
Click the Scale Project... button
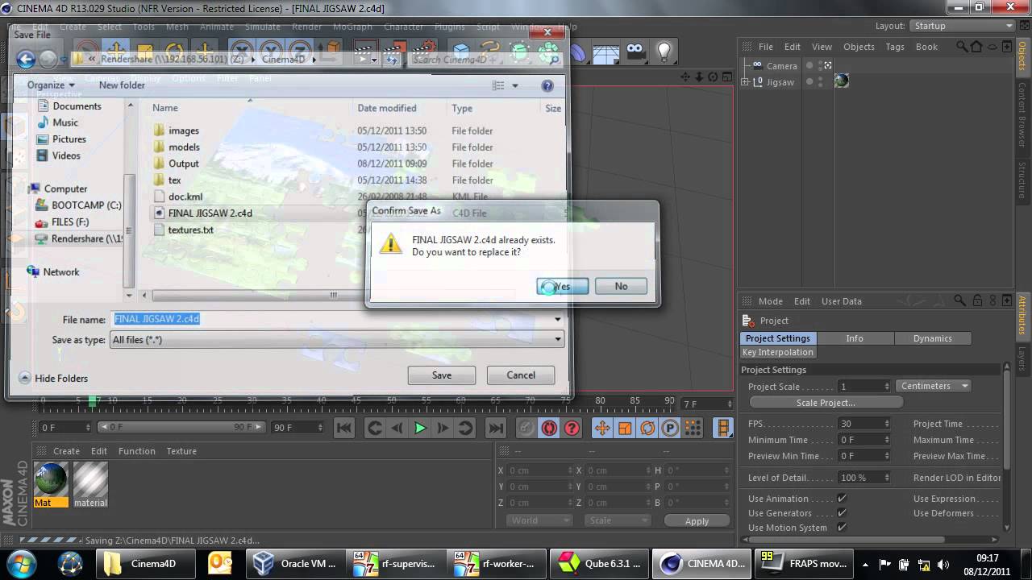point(826,403)
